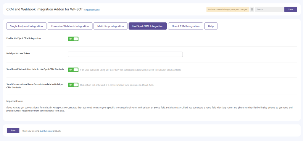Click 'Send Email Subscription data to HubSpot' label
The height and width of the screenshot is (141, 303).
coord(35,69)
